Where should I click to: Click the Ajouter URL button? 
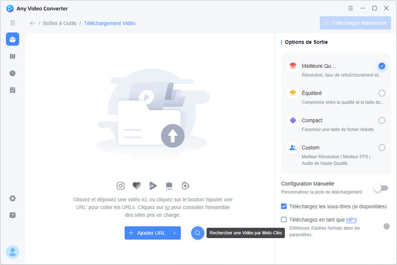[x=147, y=233]
